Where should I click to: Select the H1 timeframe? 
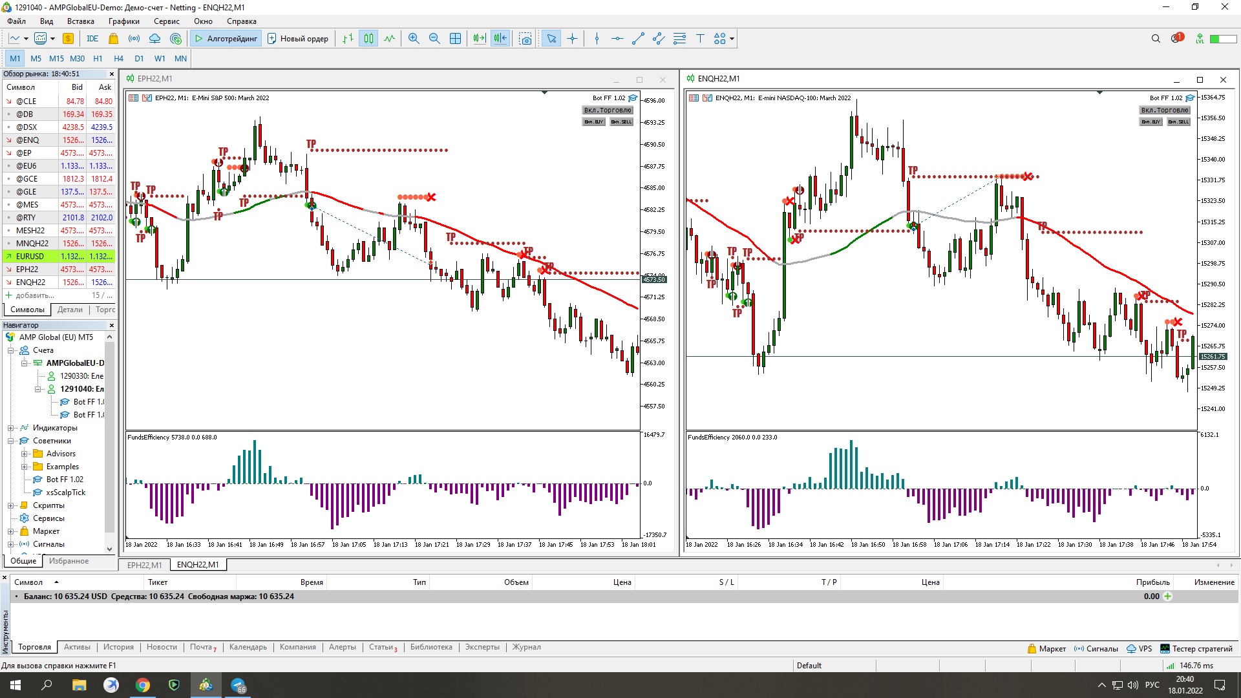(98, 58)
